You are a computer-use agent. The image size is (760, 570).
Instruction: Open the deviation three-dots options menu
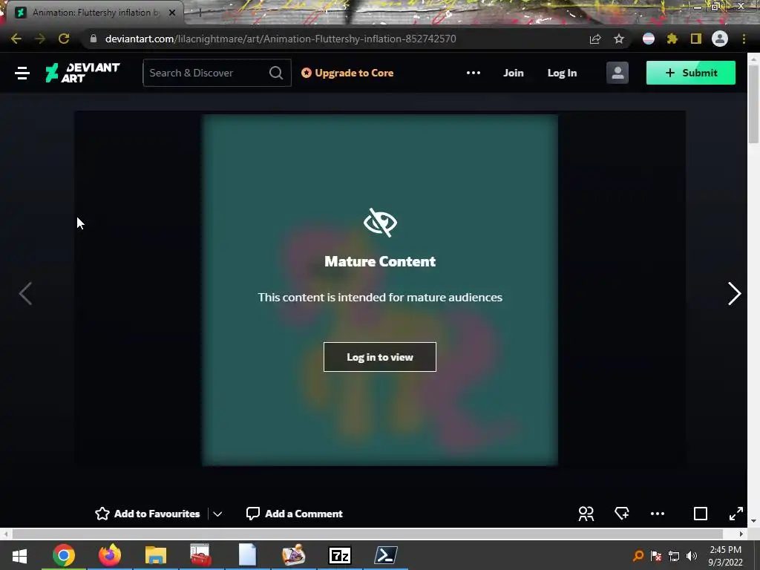(658, 514)
